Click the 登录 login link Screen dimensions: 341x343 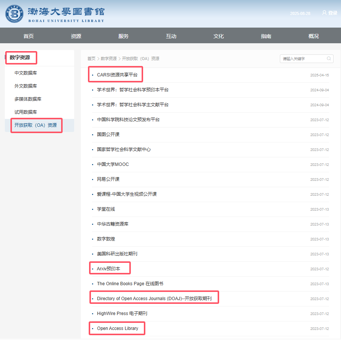click(332, 13)
